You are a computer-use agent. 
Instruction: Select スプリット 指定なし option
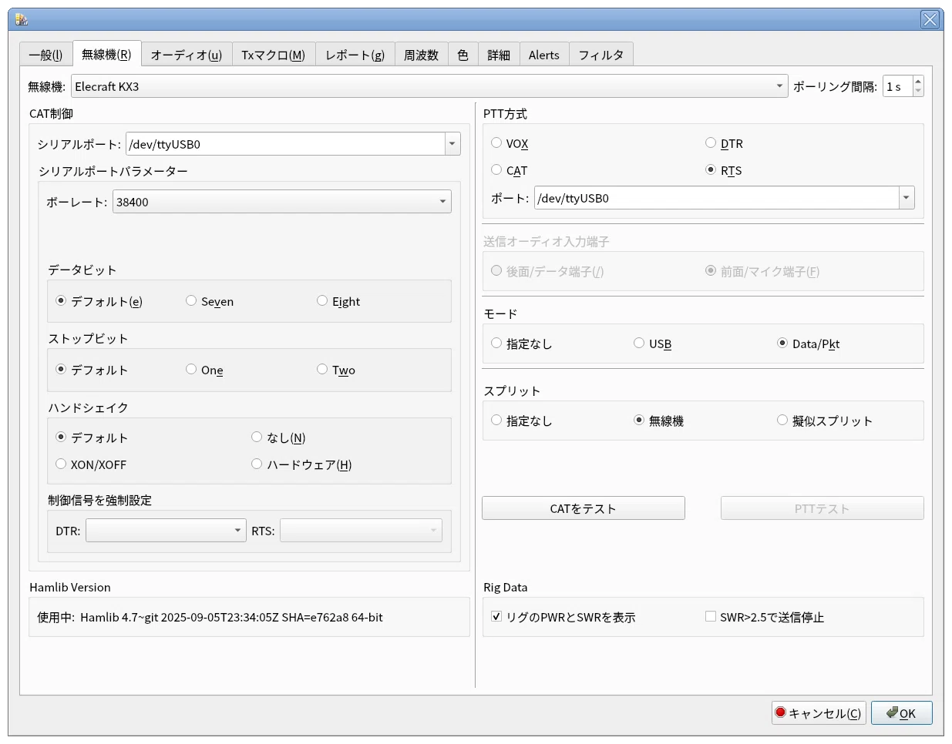pos(522,421)
